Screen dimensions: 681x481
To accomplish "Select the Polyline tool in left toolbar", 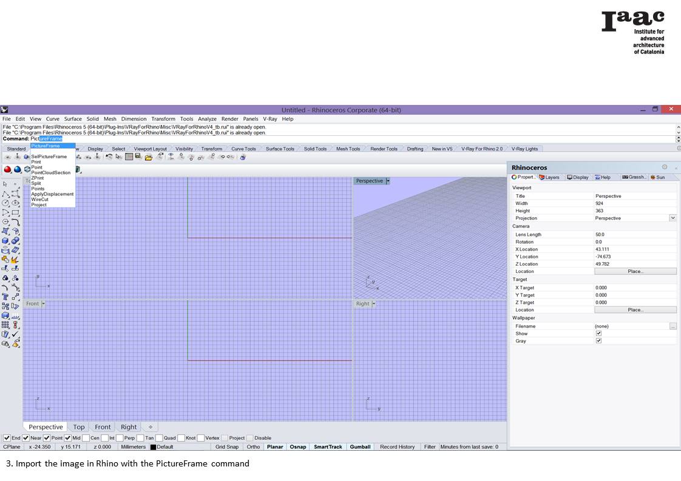I will coord(5,193).
